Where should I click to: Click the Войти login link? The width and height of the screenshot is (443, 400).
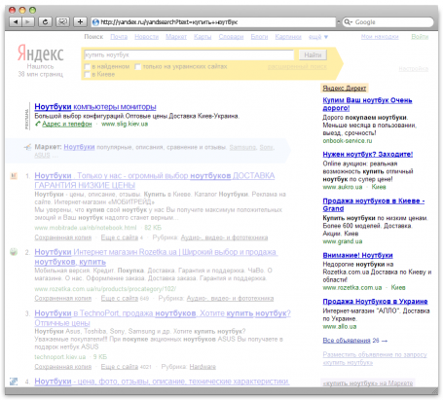click(420, 37)
